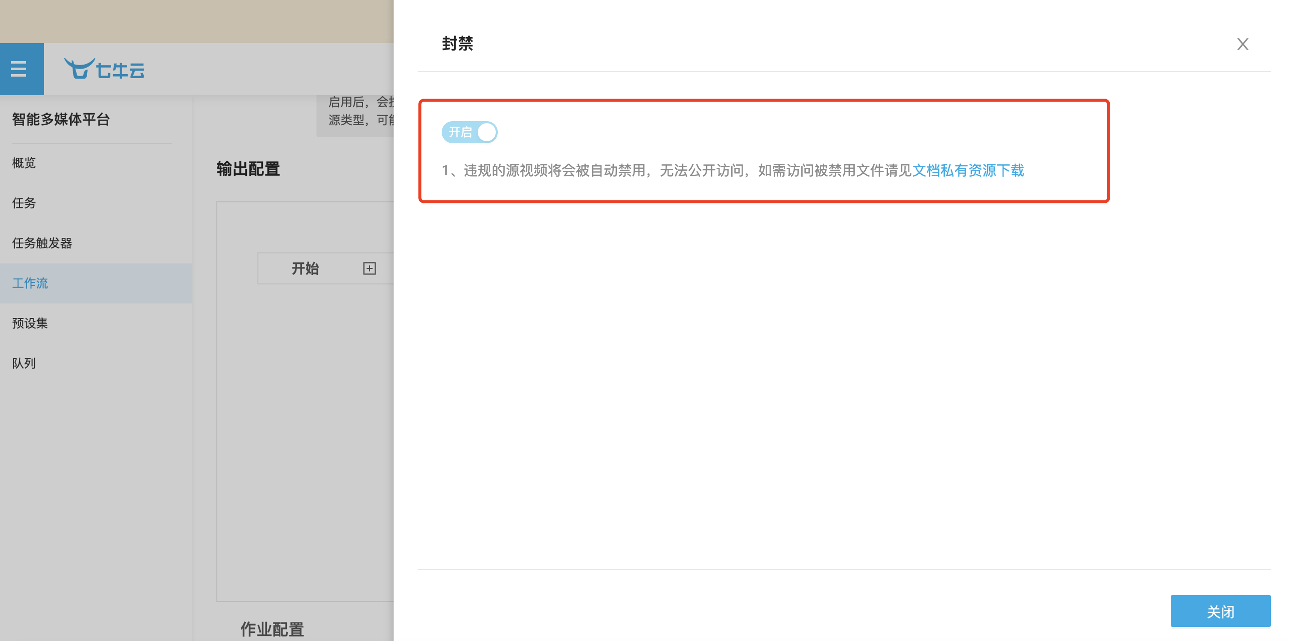The width and height of the screenshot is (1289, 641).
Task: Close the 封禁 panel with X icon
Action: (x=1242, y=44)
